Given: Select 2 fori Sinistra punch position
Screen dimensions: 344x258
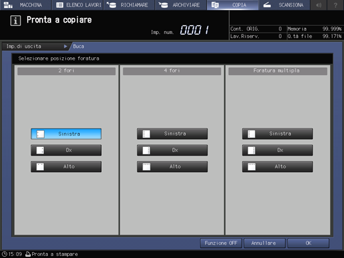Looking at the screenshot, I should (66, 134).
